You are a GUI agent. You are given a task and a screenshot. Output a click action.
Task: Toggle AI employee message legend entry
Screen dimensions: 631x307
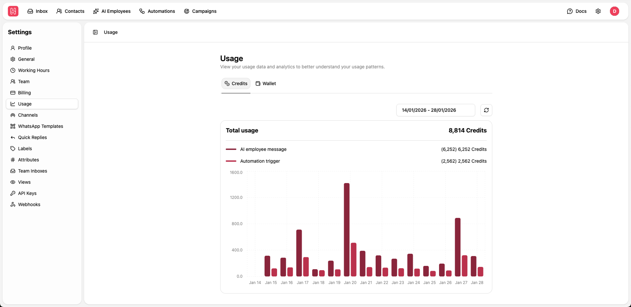click(256, 149)
